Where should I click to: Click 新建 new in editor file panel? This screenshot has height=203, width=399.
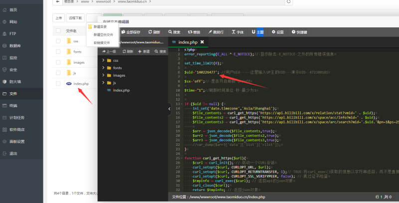pyautogui.click(x=144, y=52)
